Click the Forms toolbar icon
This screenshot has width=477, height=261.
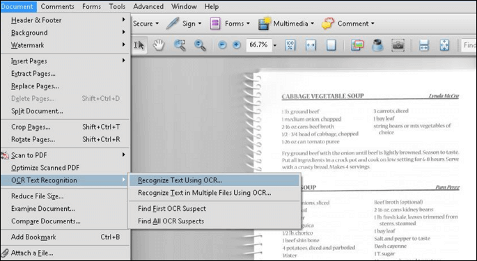215,24
